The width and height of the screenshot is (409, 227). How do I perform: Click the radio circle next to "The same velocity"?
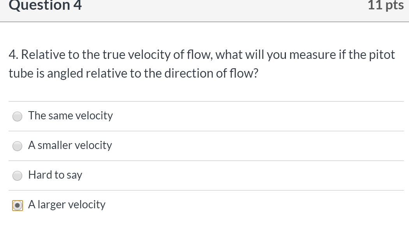tap(17, 116)
